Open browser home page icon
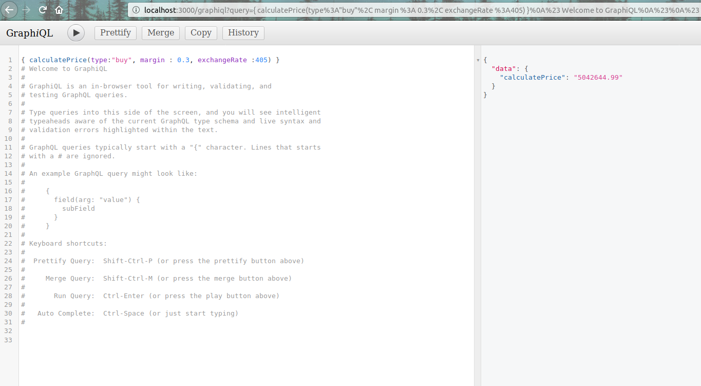The height and width of the screenshot is (386, 701). coord(59,10)
